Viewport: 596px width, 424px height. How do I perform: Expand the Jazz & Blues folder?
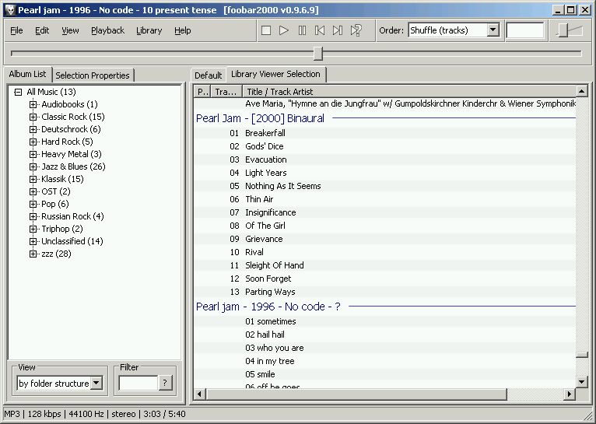(33, 166)
